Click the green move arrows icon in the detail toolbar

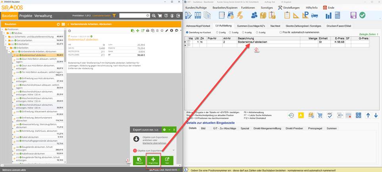pos(138,30)
